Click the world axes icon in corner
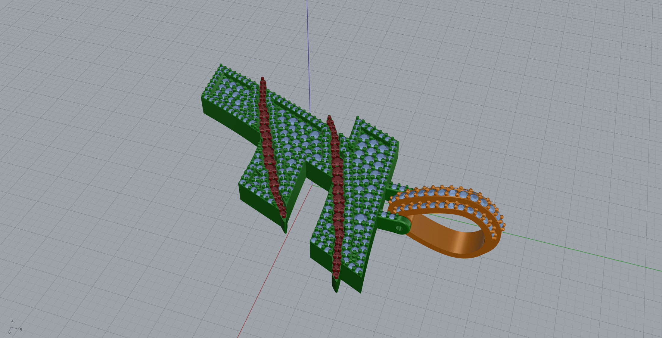 click(14, 327)
